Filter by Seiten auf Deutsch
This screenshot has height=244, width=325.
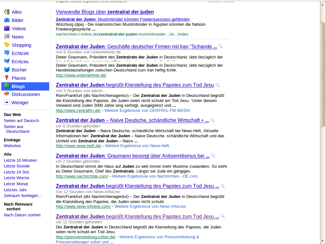21,120
